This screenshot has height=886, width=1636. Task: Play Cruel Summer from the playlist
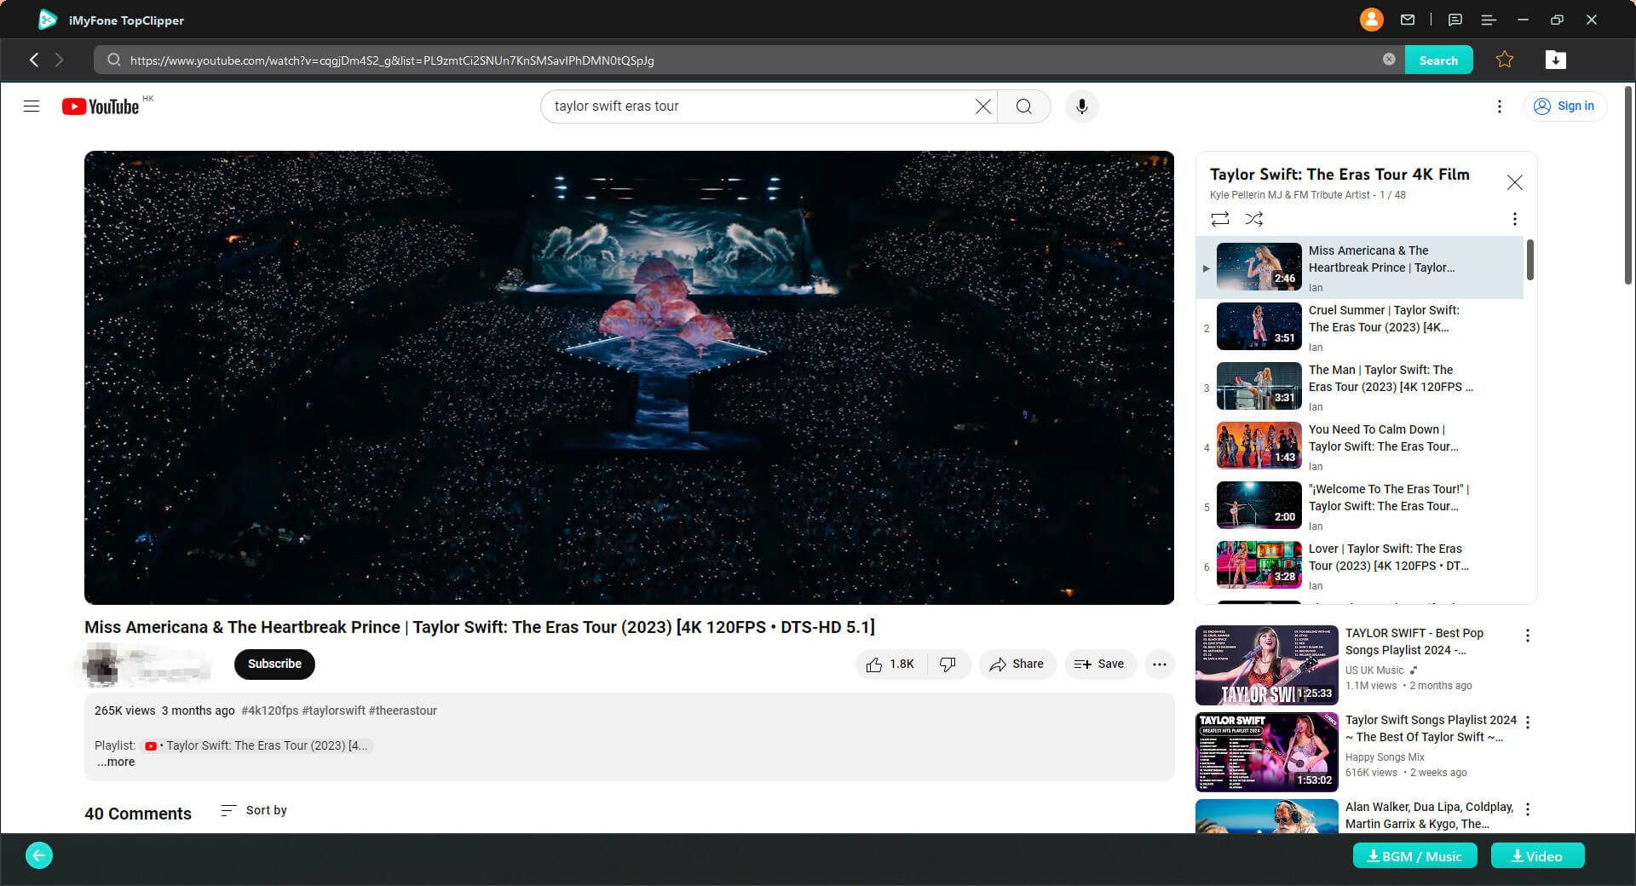1360,328
